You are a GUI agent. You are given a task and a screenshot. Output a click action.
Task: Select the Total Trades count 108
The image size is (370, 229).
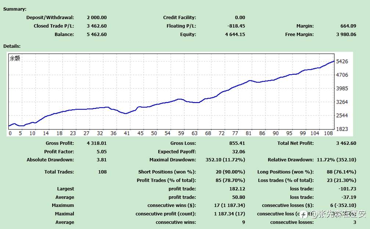103,172
